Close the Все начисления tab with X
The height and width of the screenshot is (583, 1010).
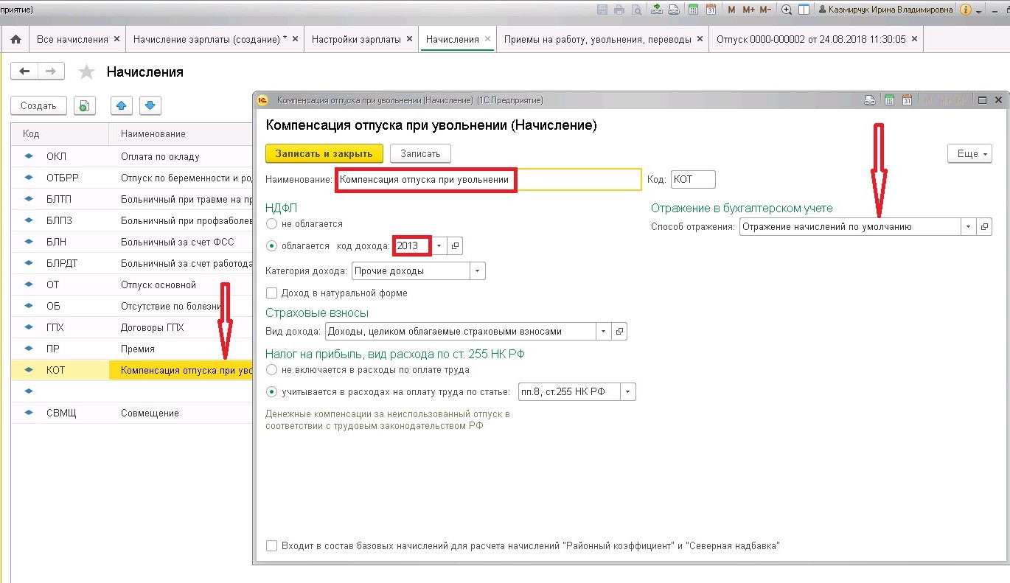pyautogui.click(x=116, y=39)
